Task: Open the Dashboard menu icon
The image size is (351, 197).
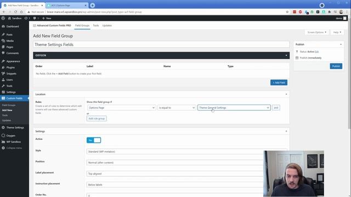Action: pyautogui.click(x=3, y=26)
